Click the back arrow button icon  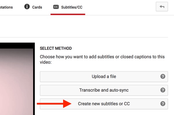click(x=162, y=7)
